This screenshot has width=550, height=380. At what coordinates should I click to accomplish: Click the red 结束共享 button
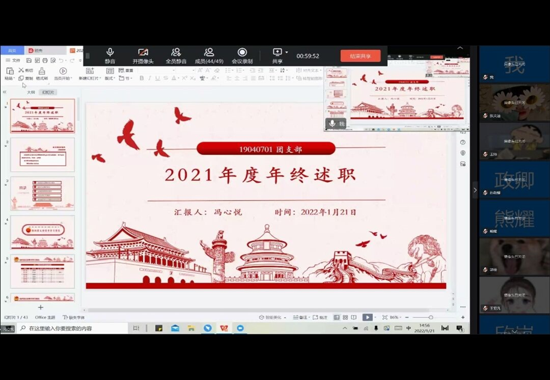[x=360, y=56]
